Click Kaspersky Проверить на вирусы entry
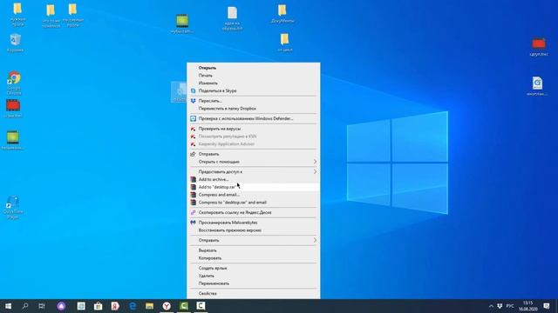Image resolution: width=558 pixels, height=313 pixels. [254, 129]
